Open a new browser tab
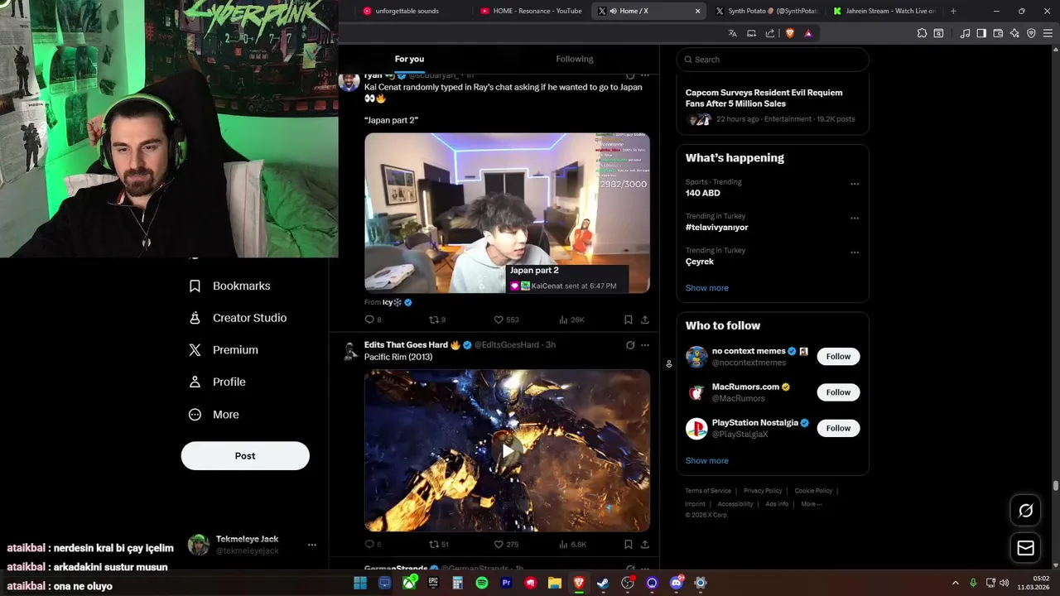Image resolution: width=1060 pixels, height=596 pixels. [x=953, y=11]
